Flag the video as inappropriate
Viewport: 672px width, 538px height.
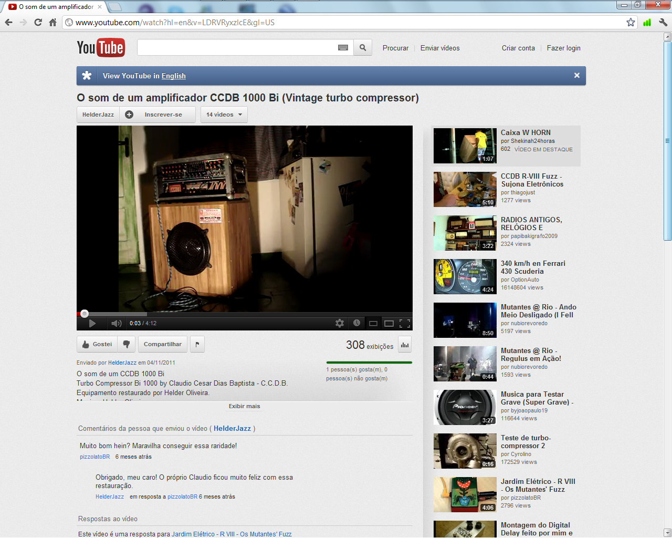[197, 344]
